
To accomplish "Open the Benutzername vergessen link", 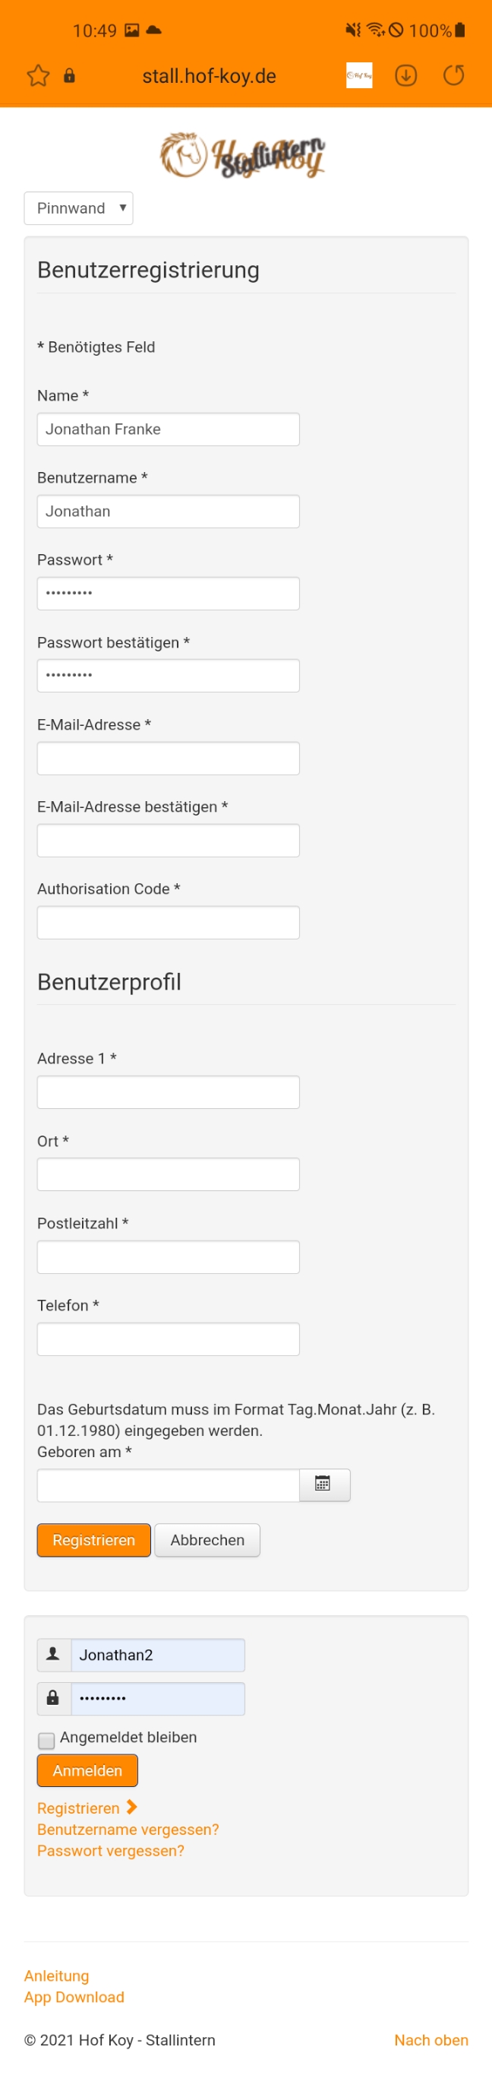I will pos(128,1830).
